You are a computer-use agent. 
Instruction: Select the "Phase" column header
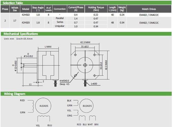(5, 9)
